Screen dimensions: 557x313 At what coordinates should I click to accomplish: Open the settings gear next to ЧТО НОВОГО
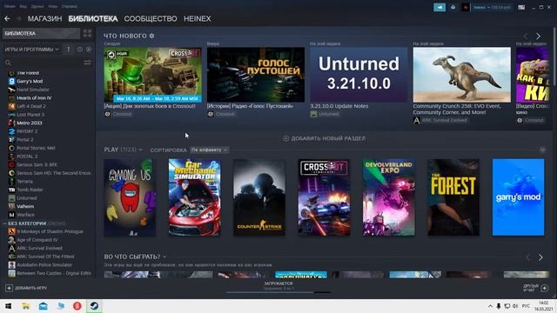151,36
